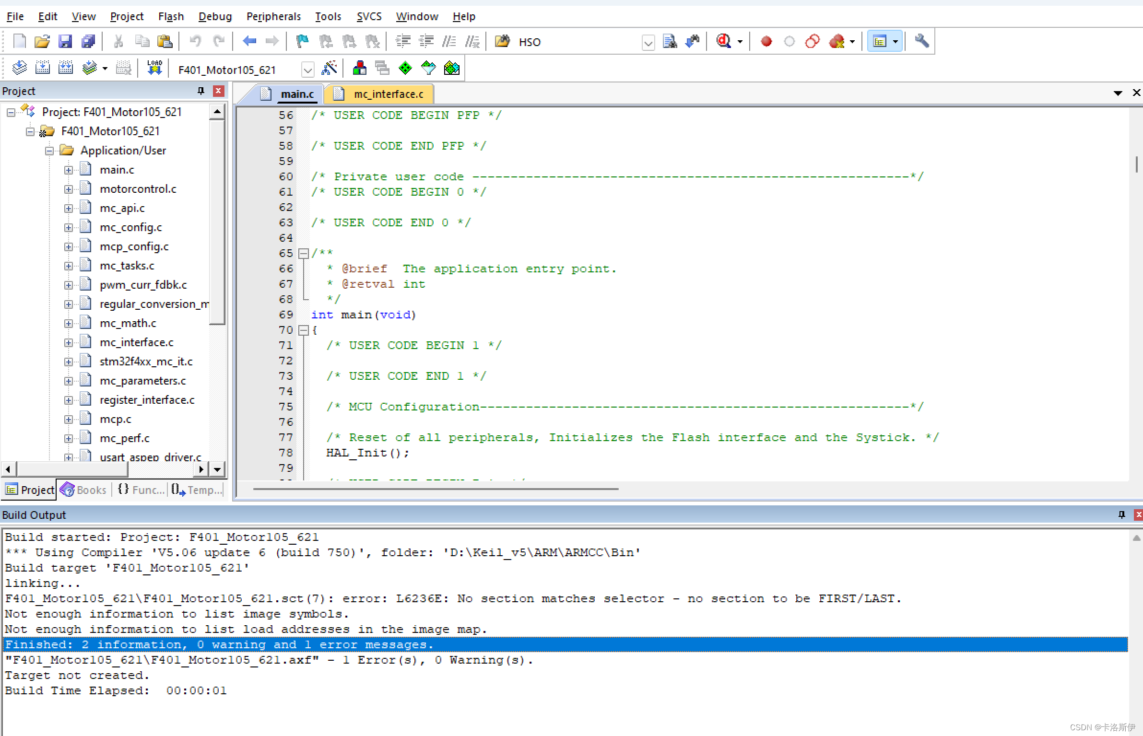
Task: Click the Download to flash LOAD icon
Action: tap(154, 69)
